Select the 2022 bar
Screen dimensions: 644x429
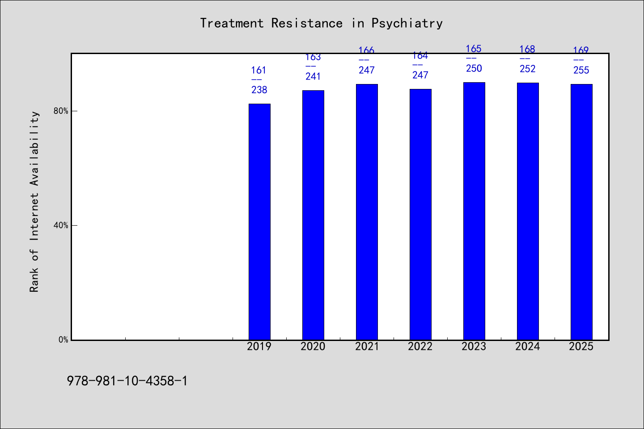420,214
